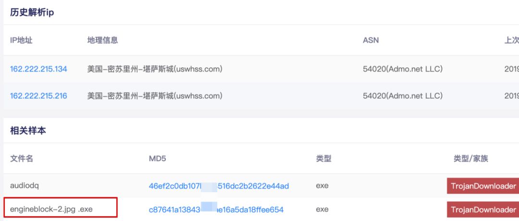The width and height of the screenshot is (519, 221).
Task: Click the 文件名 column header
Action: coord(22,159)
